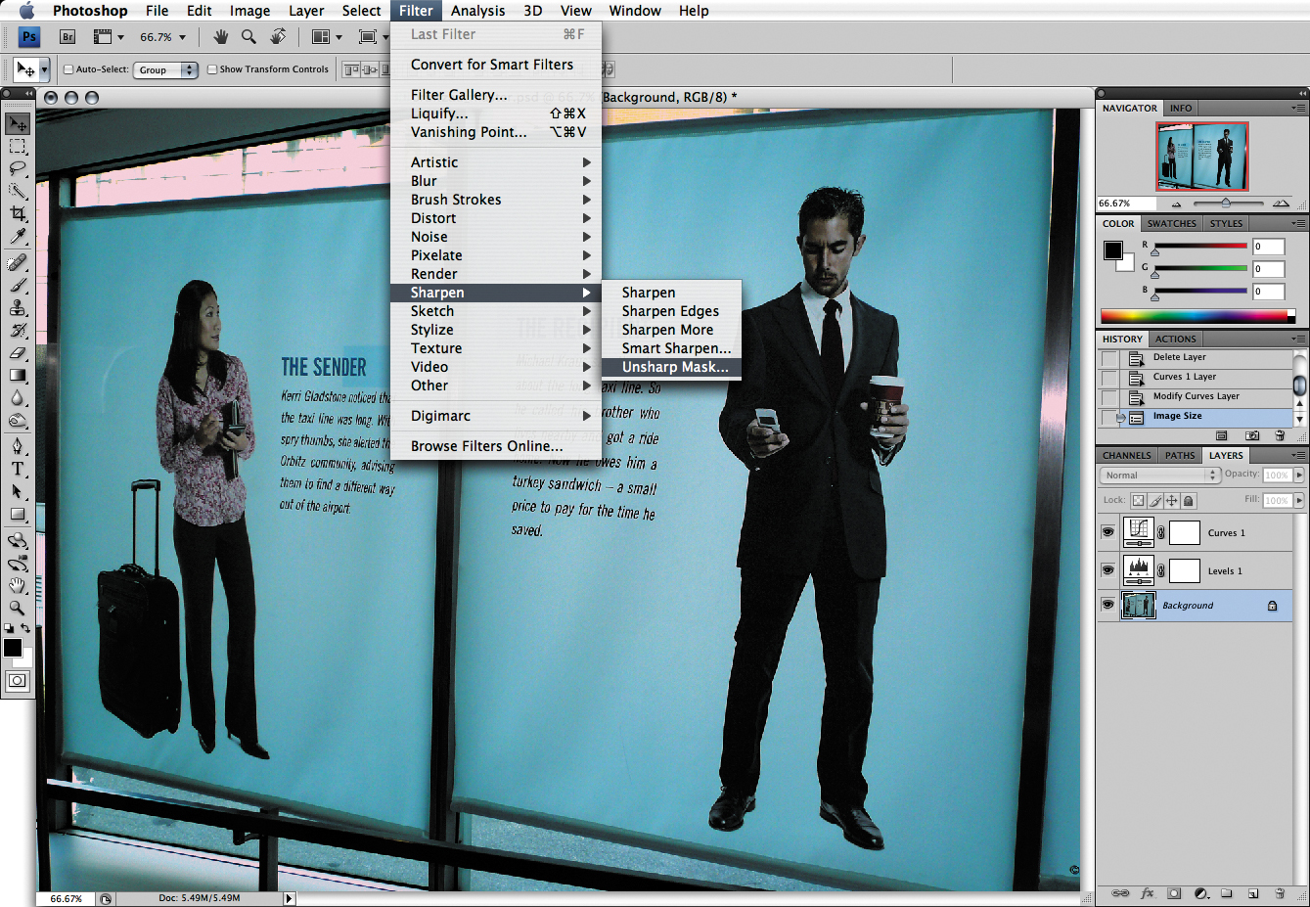The height and width of the screenshot is (907, 1310).
Task: Enable the Auto-Select checkbox
Action: click(x=68, y=69)
